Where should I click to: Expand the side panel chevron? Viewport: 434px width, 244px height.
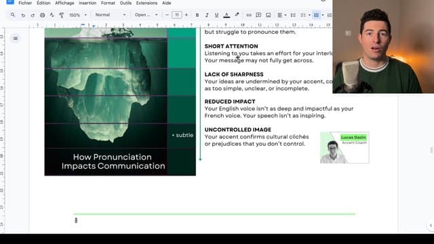tap(431, 226)
